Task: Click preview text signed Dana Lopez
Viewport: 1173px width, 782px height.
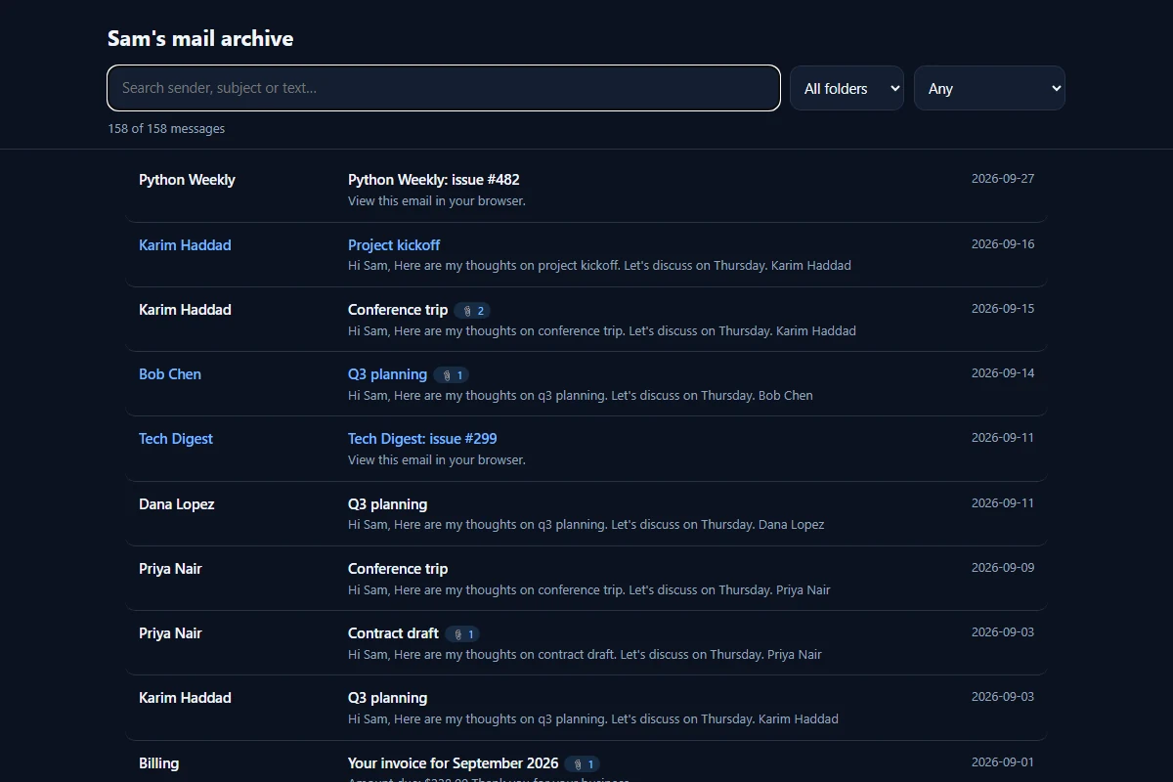Action: (x=586, y=525)
